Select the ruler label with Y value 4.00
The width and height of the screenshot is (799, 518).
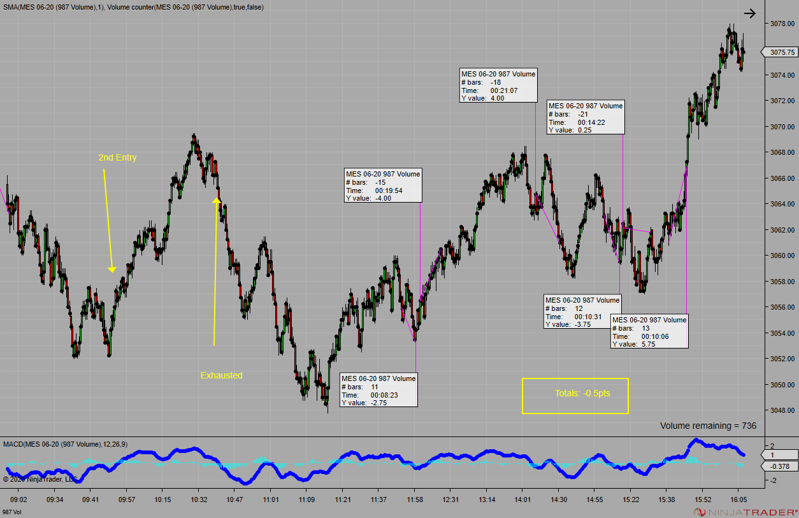[499, 86]
